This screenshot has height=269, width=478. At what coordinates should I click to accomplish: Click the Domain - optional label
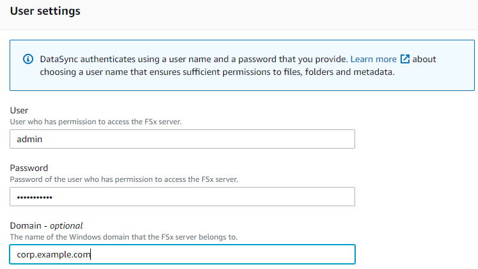click(46, 225)
